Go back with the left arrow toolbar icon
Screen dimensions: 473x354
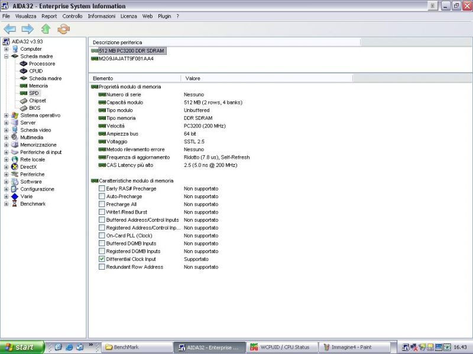[x=9, y=29]
